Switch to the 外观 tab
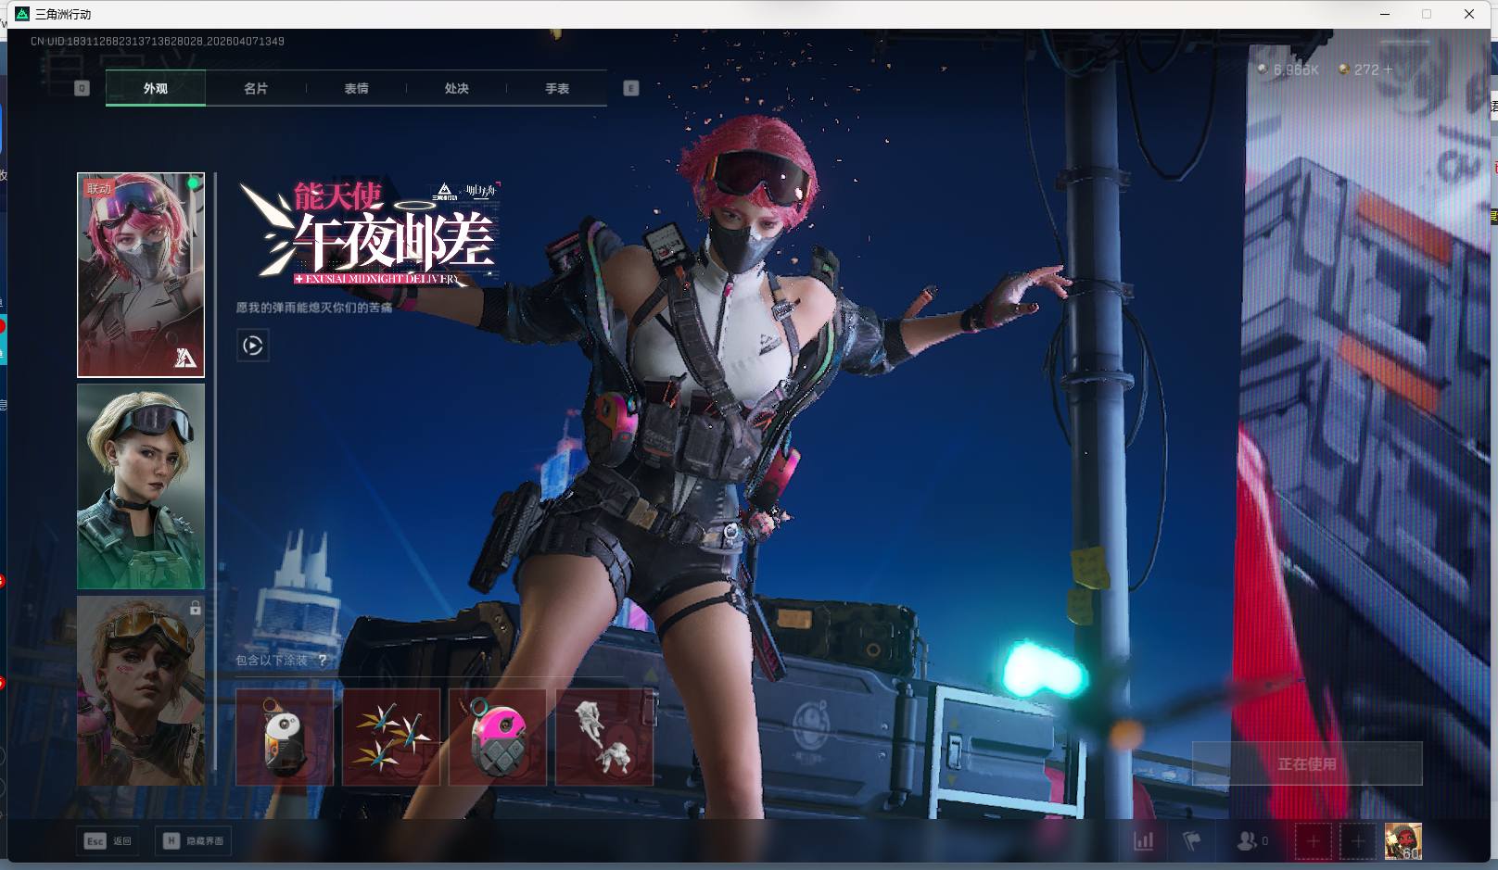This screenshot has height=870, width=1498. (156, 88)
